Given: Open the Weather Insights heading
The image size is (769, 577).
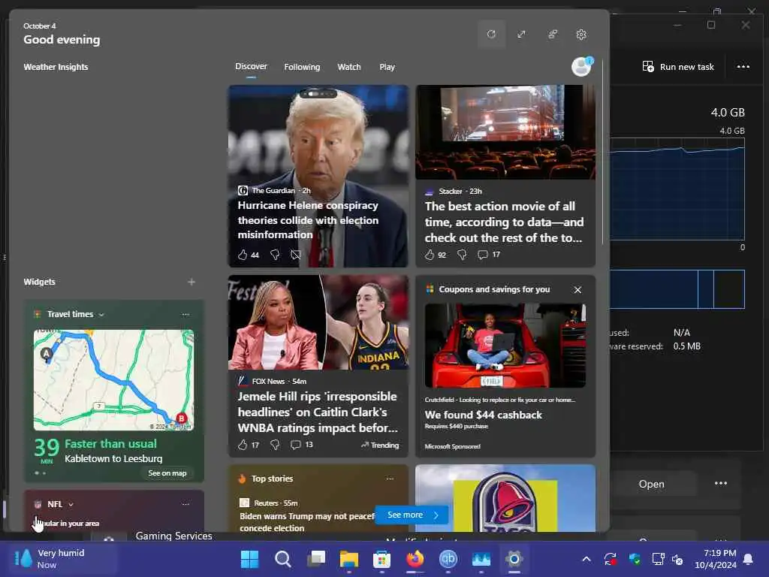Looking at the screenshot, I should (56, 67).
